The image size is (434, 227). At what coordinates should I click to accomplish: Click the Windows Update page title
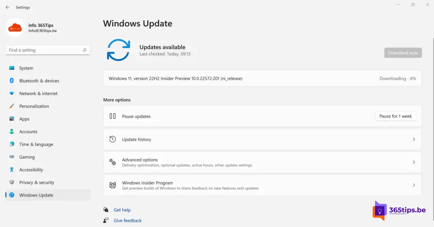(x=138, y=24)
